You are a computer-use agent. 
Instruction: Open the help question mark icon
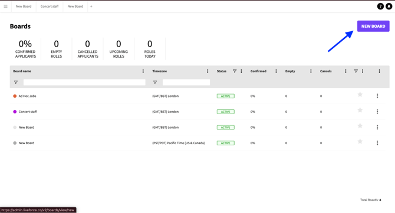click(x=380, y=6)
